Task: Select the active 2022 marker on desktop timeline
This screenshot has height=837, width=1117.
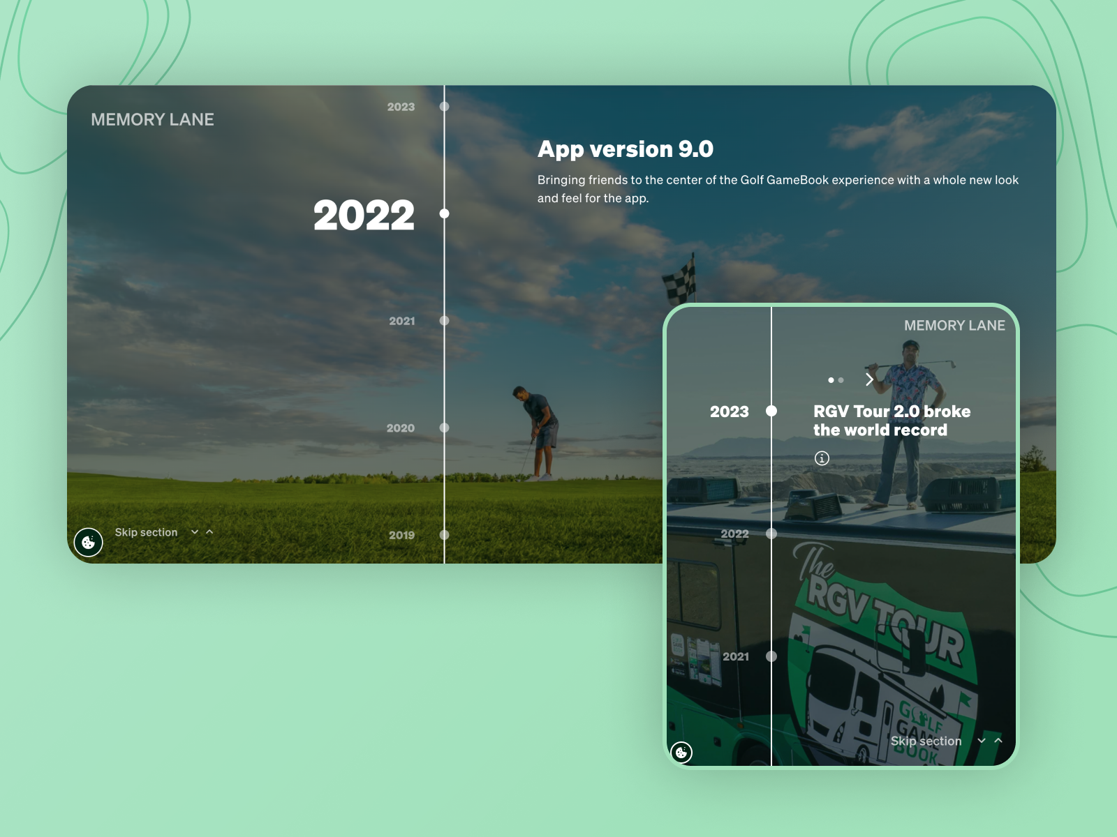Action: coord(444,213)
